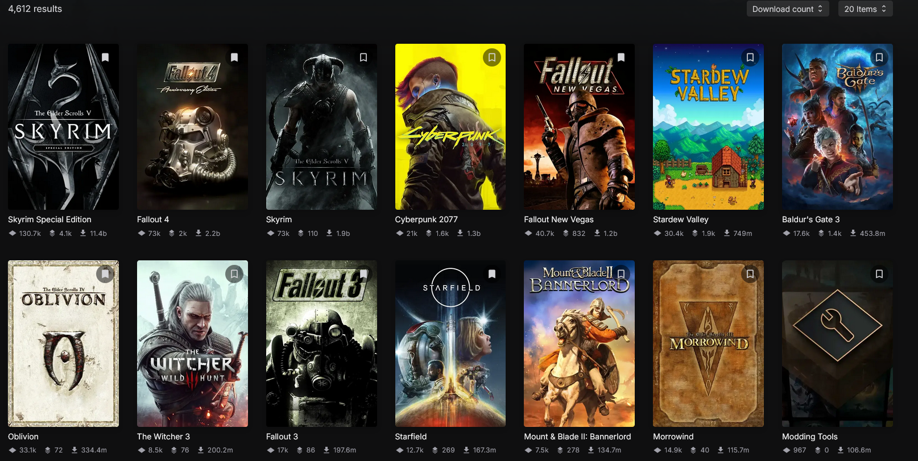Open the Download count sort dropdown
Viewport: 918px width, 461px height.
[788, 9]
